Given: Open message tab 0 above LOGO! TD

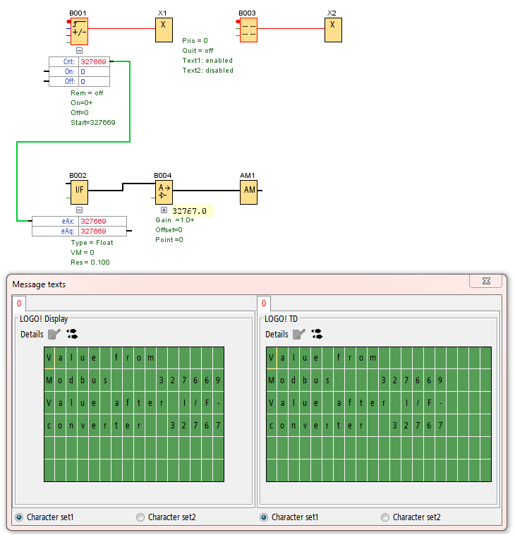Looking at the screenshot, I should coord(264,303).
